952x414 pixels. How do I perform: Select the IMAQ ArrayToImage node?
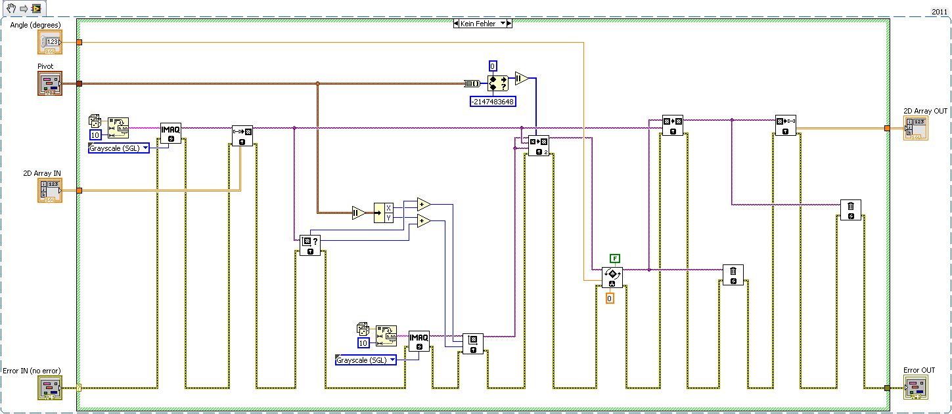[x=242, y=135]
